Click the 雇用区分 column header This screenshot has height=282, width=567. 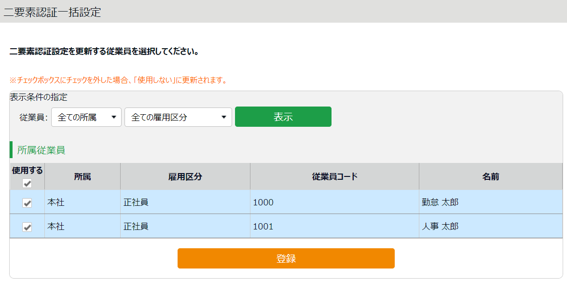click(x=185, y=176)
